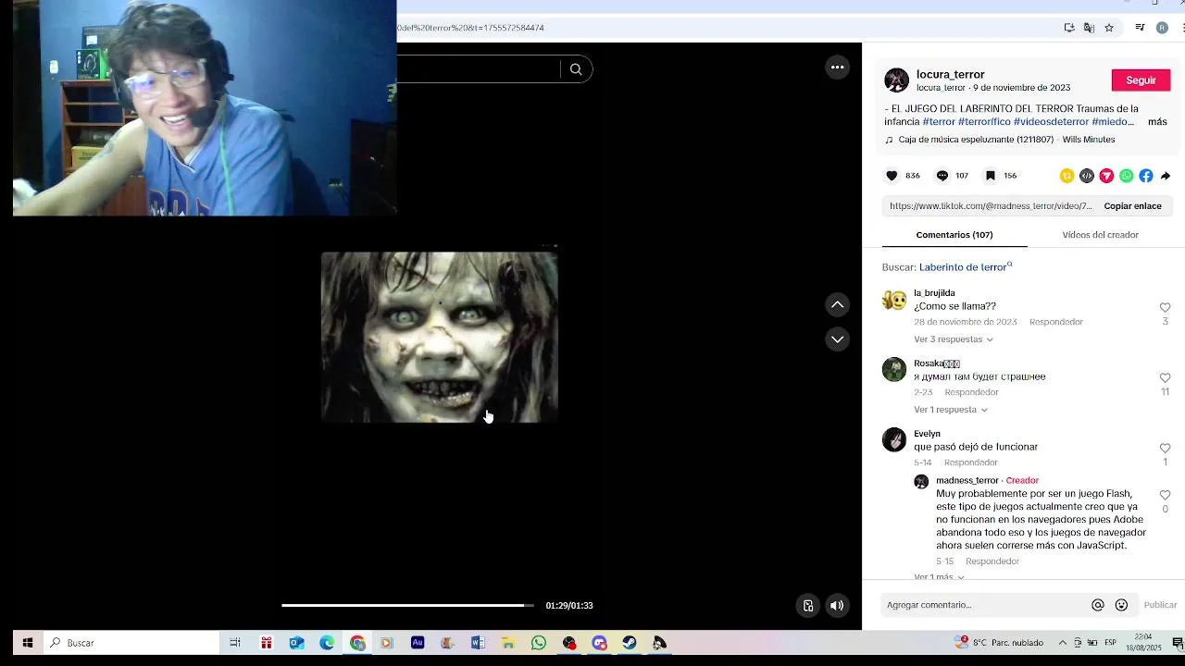Image resolution: width=1185 pixels, height=666 pixels.
Task: Open 'Laberinto de terror' search suggestion
Action: pos(966,267)
